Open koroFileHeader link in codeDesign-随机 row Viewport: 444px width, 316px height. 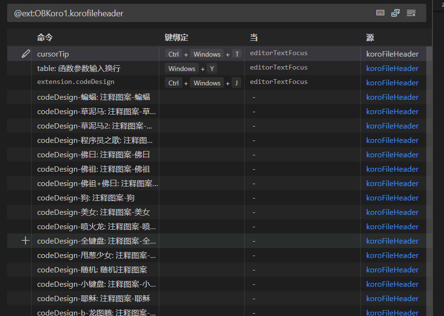pyautogui.click(x=392, y=270)
